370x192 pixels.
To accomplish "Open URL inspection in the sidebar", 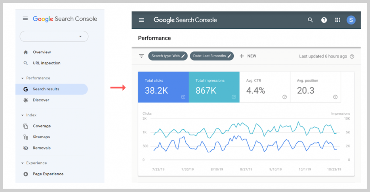I will click(x=47, y=63).
